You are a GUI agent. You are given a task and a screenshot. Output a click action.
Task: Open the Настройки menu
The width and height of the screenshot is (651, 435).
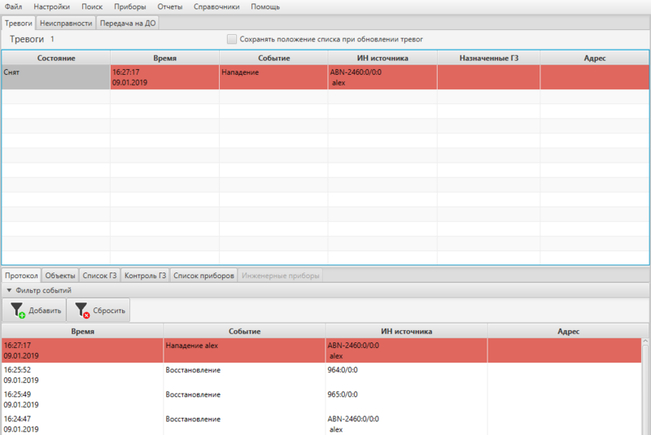51,7
